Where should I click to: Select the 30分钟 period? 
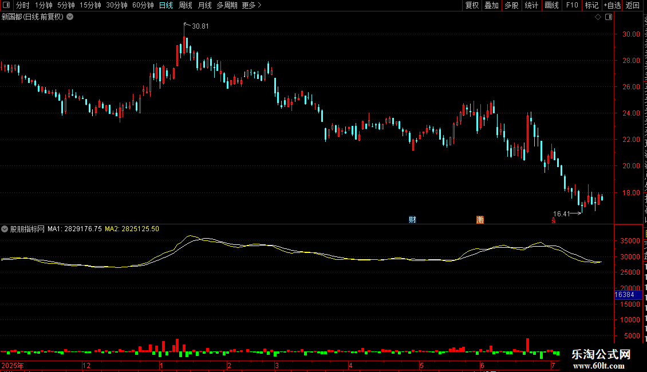click(117, 5)
